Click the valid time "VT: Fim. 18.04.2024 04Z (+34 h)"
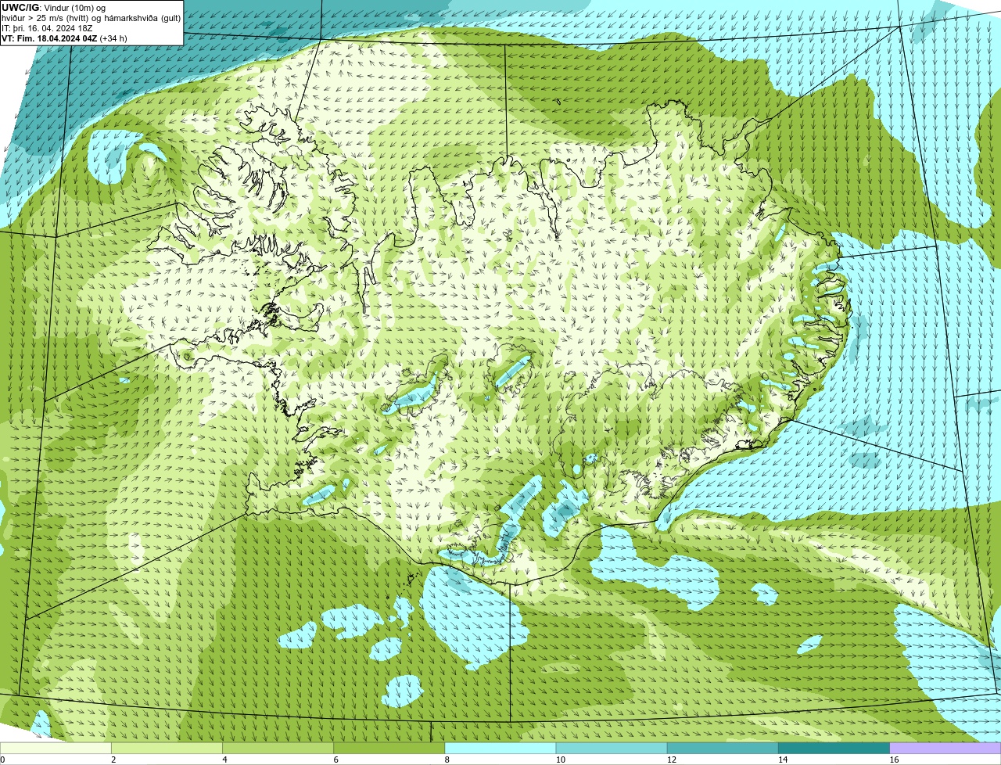The width and height of the screenshot is (1001, 765). 64,38
